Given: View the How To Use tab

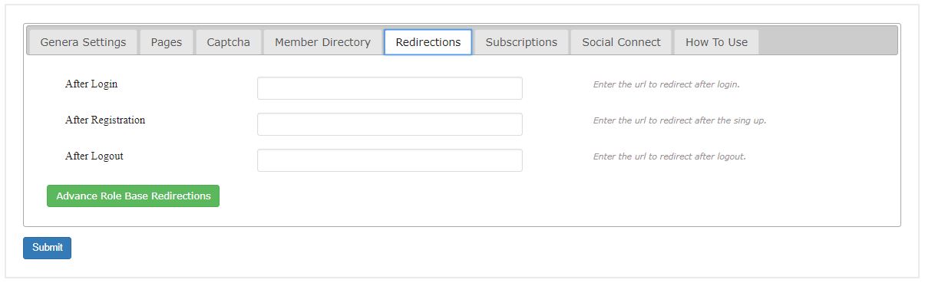Looking at the screenshot, I should click(x=716, y=42).
